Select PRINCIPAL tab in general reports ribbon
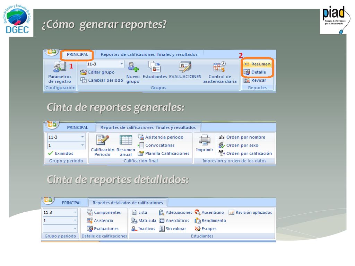The height and width of the screenshot is (266, 355). [x=77, y=127]
